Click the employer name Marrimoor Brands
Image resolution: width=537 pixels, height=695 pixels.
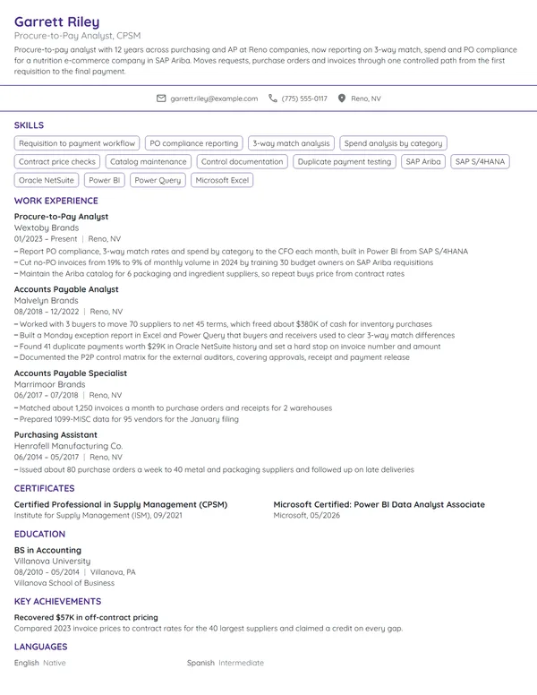pyautogui.click(x=49, y=384)
